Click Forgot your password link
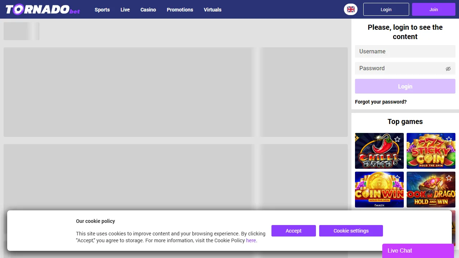The image size is (459, 258). pyautogui.click(x=381, y=102)
